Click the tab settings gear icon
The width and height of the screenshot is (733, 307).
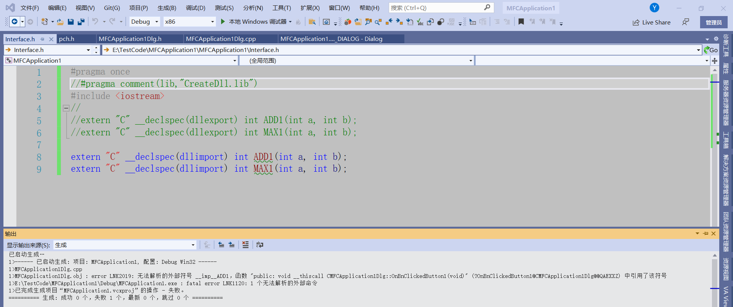pos(716,39)
